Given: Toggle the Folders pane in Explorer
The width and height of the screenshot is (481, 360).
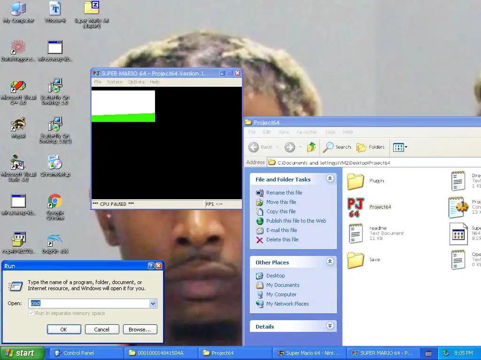Looking at the screenshot, I should click(371, 147).
